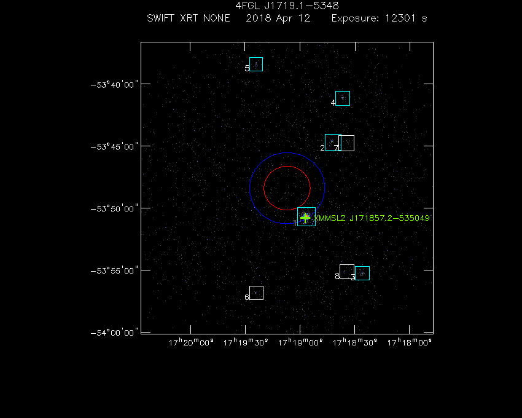
Task: Click the 17h20m00s right ascension label
Action: pyautogui.click(x=191, y=342)
